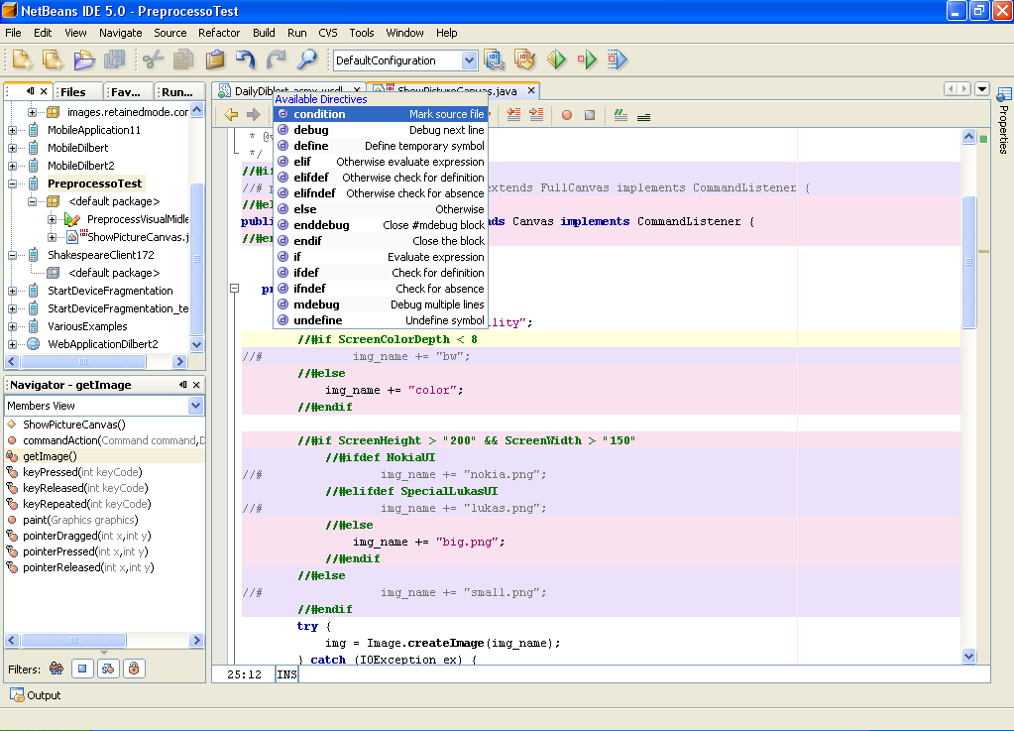The height and width of the screenshot is (731, 1014).
Task: Open the Navigate menu
Action: point(120,33)
